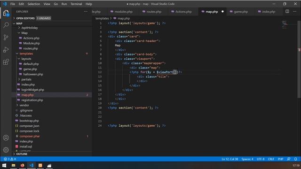Click the split editor right icon

tap(287, 11)
